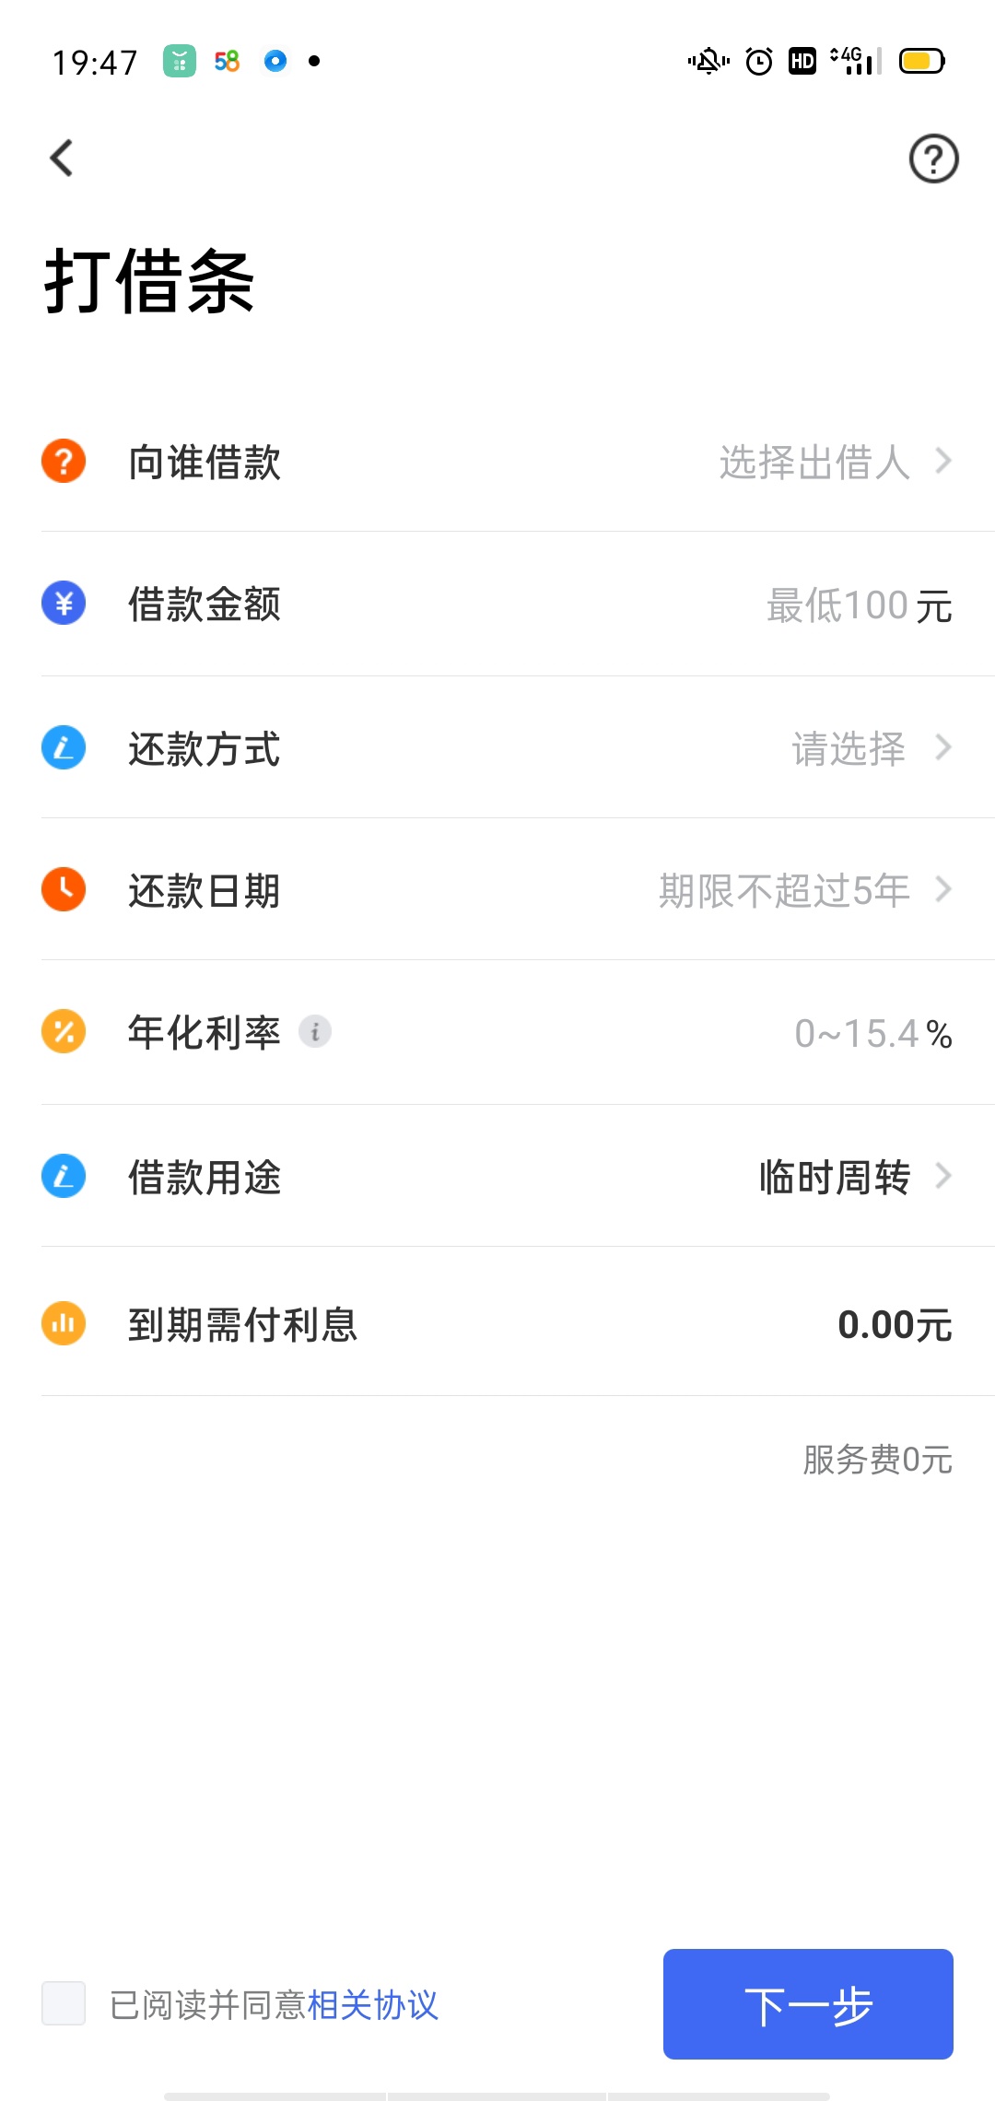Tap the orange question mark lender icon
995x2101 pixels.
click(x=64, y=461)
